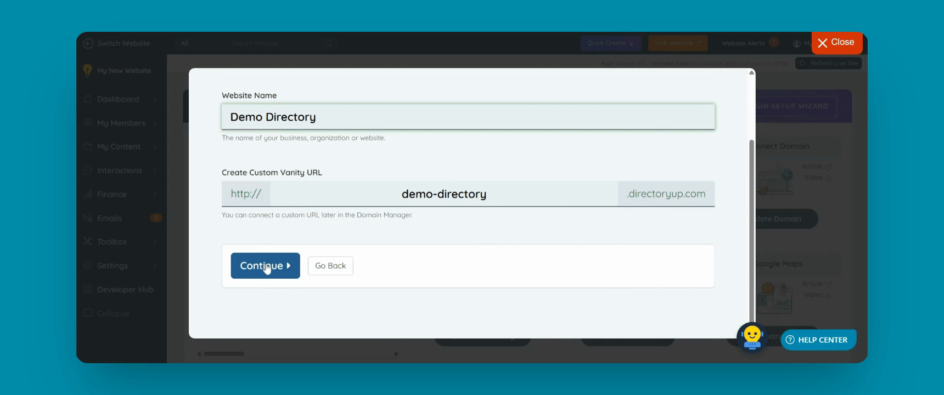Click the account profile icon in top bar
The height and width of the screenshot is (395, 944).
[x=796, y=43]
